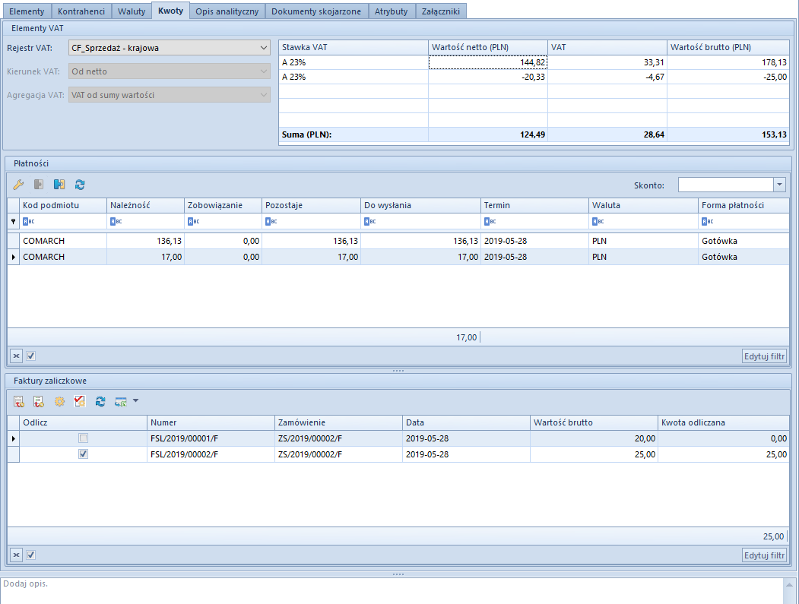This screenshot has width=799, height=604.
Task: Switch to the Dokumenty skojarzone tab
Action: click(316, 11)
